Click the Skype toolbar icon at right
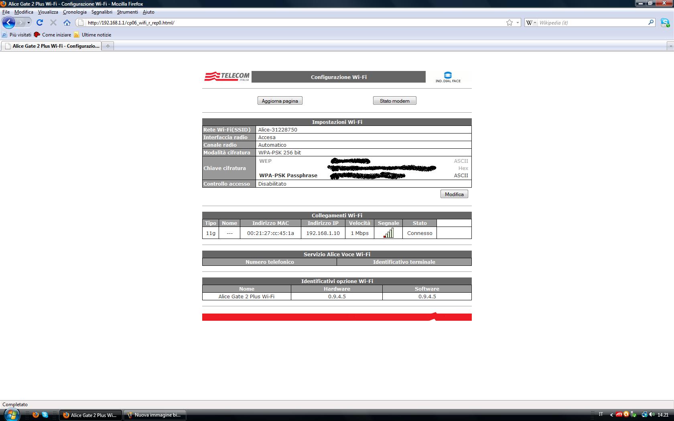 (x=665, y=23)
